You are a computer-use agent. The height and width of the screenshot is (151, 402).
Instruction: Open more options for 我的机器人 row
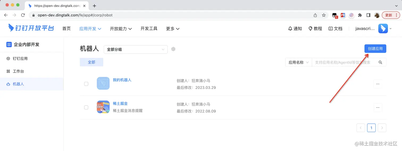378,84
